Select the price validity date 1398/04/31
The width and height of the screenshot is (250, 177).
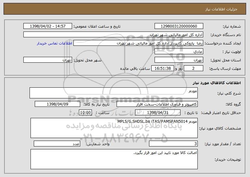tap(158, 113)
